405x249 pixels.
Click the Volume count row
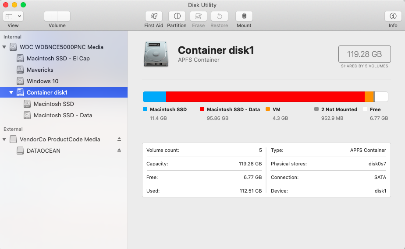point(204,150)
